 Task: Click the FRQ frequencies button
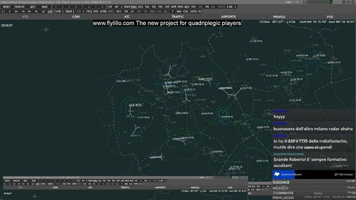89,11
